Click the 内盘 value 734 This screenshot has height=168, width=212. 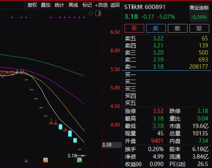pos(204,141)
